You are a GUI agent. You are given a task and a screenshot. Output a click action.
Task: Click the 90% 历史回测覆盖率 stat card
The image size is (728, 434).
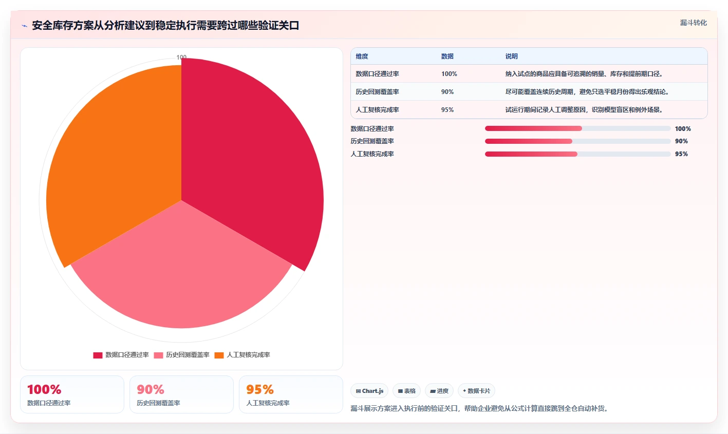(x=181, y=394)
